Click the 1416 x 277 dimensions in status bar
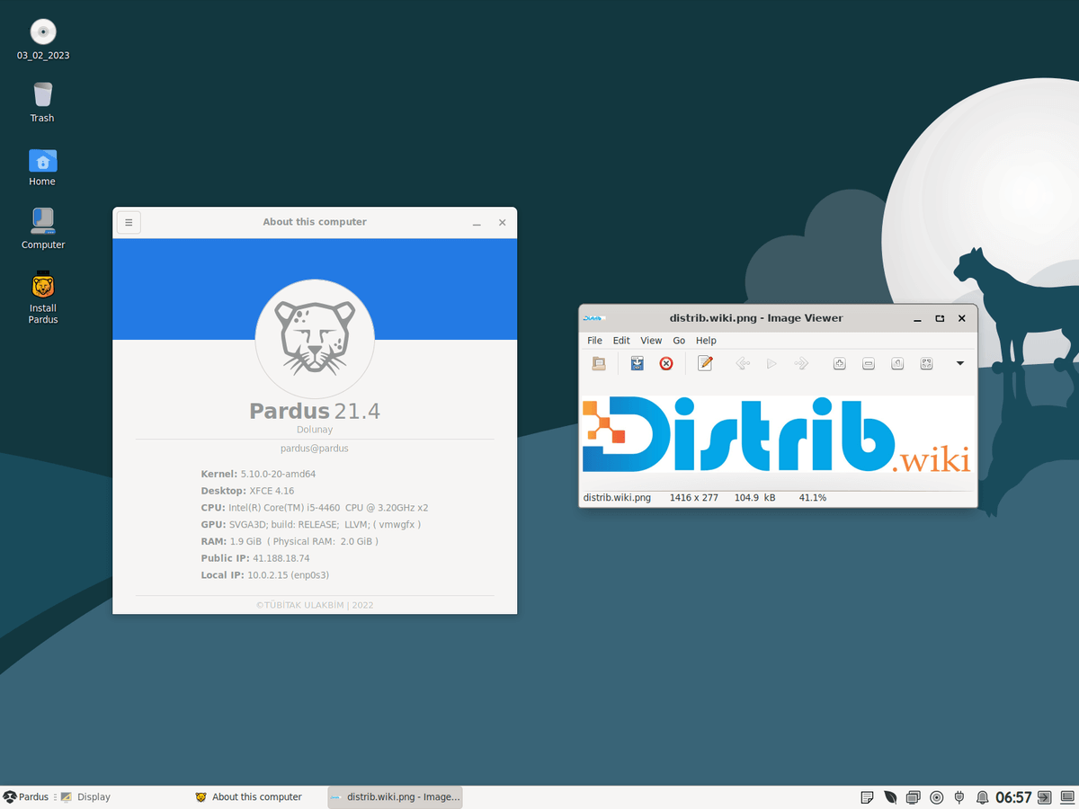1079x809 pixels. pyautogui.click(x=693, y=497)
